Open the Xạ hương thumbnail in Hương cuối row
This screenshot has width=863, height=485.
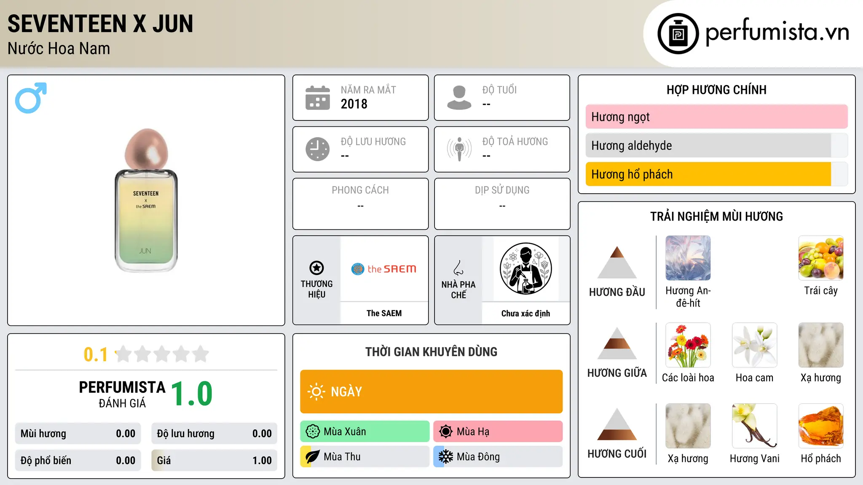pyautogui.click(x=688, y=426)
